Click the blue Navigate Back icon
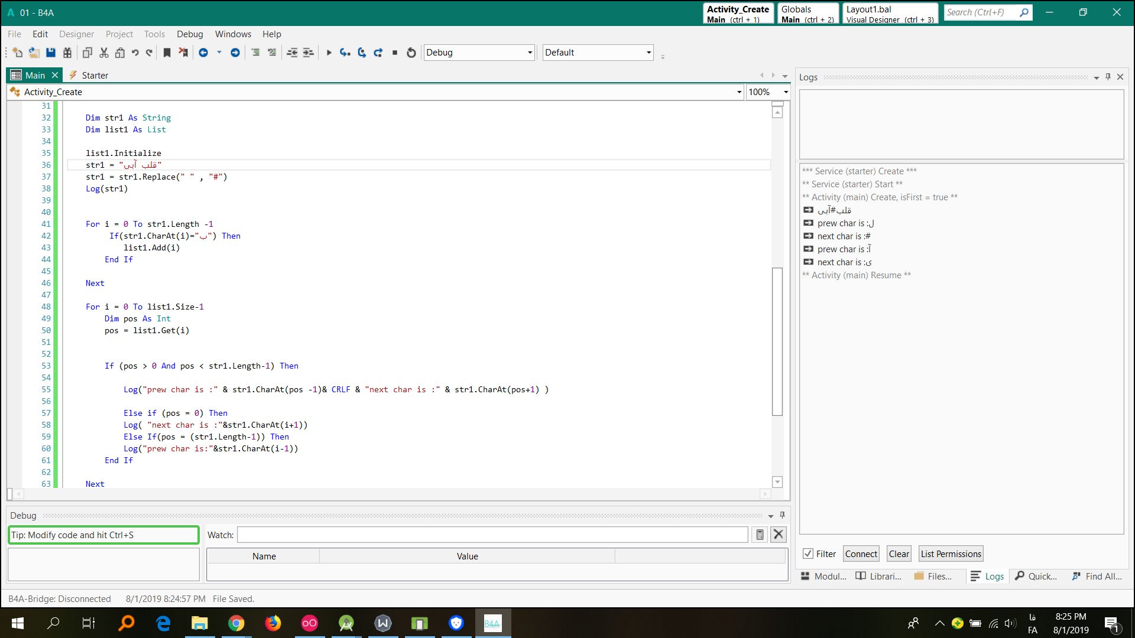This screenshot has height=638, width=1135. (x=204, y=52)
